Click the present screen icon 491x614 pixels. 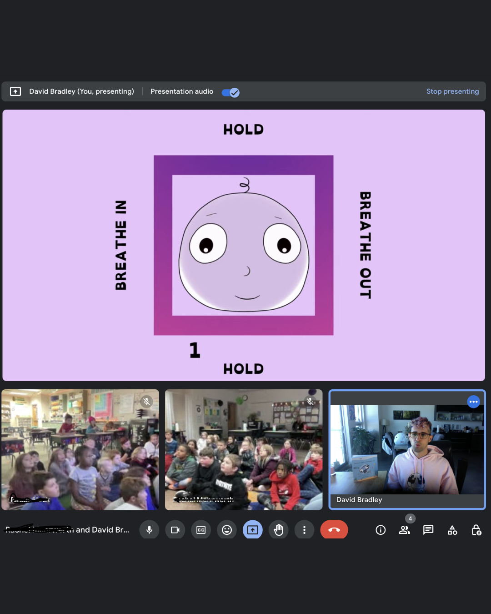pos(253,530)
